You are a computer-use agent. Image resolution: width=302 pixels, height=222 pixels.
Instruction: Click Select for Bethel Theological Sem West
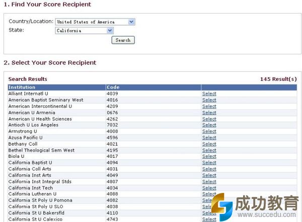(x=209, y=150)
